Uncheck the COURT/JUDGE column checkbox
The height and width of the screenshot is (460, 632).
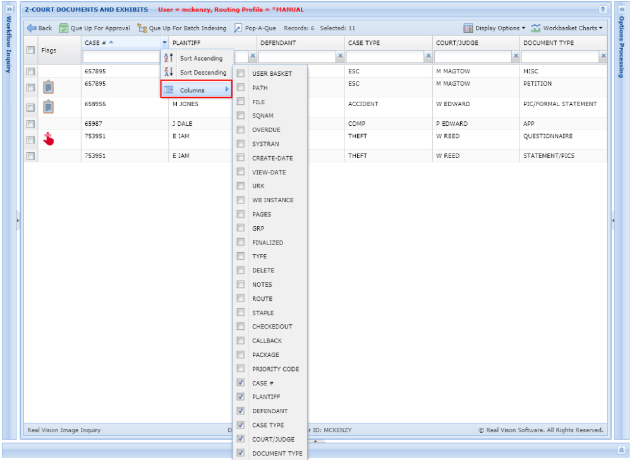tap(241, 439)
